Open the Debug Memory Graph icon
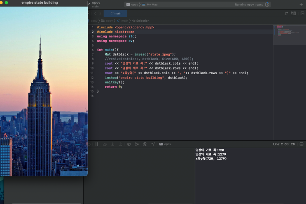The image size is (306, 204). pos(137,144)
